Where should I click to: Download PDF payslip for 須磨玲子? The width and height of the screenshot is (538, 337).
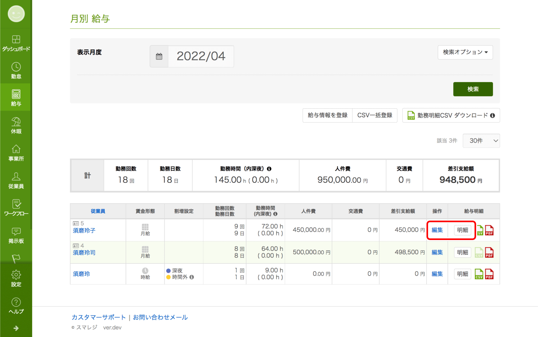489,230
